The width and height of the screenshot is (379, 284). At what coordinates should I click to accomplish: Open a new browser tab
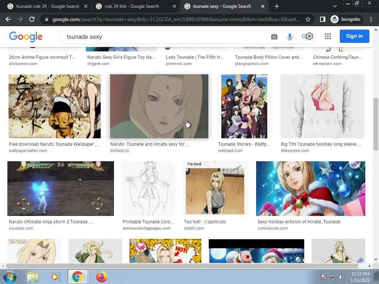[277, 6]
